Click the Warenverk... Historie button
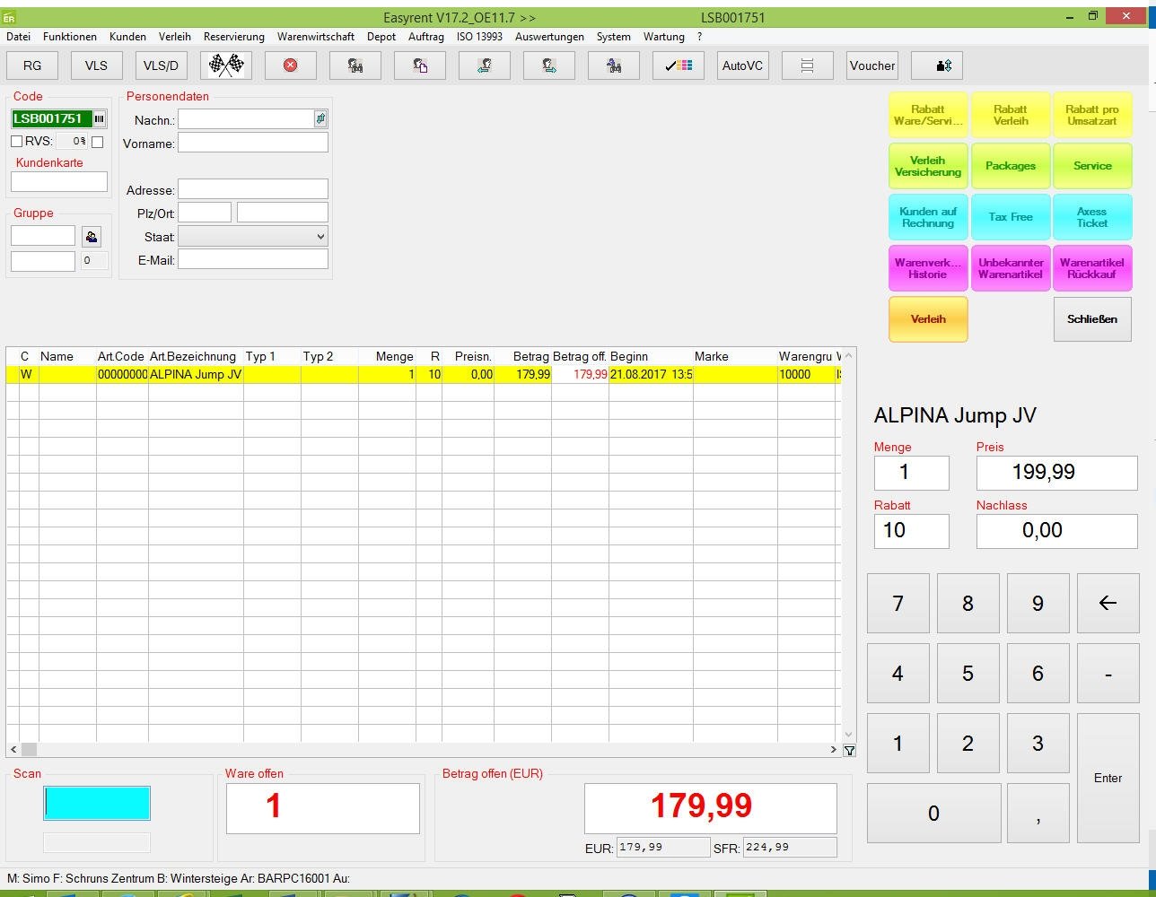Screen dimensions: 1156x897 tap(928, 268)
